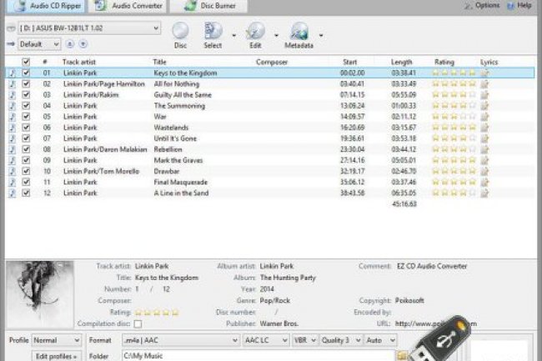Open lyrics icon for A Line in the Sand
Screen dimensions: 542x361
[485, 193]
